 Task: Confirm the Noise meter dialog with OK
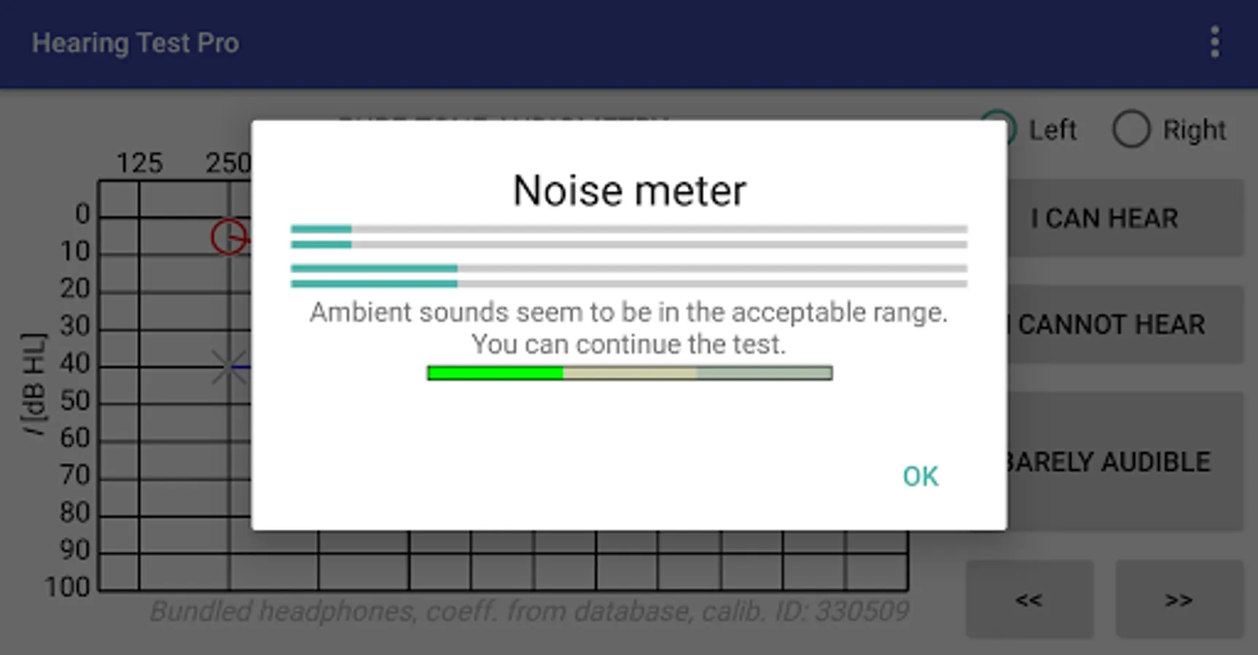point(920,477)
